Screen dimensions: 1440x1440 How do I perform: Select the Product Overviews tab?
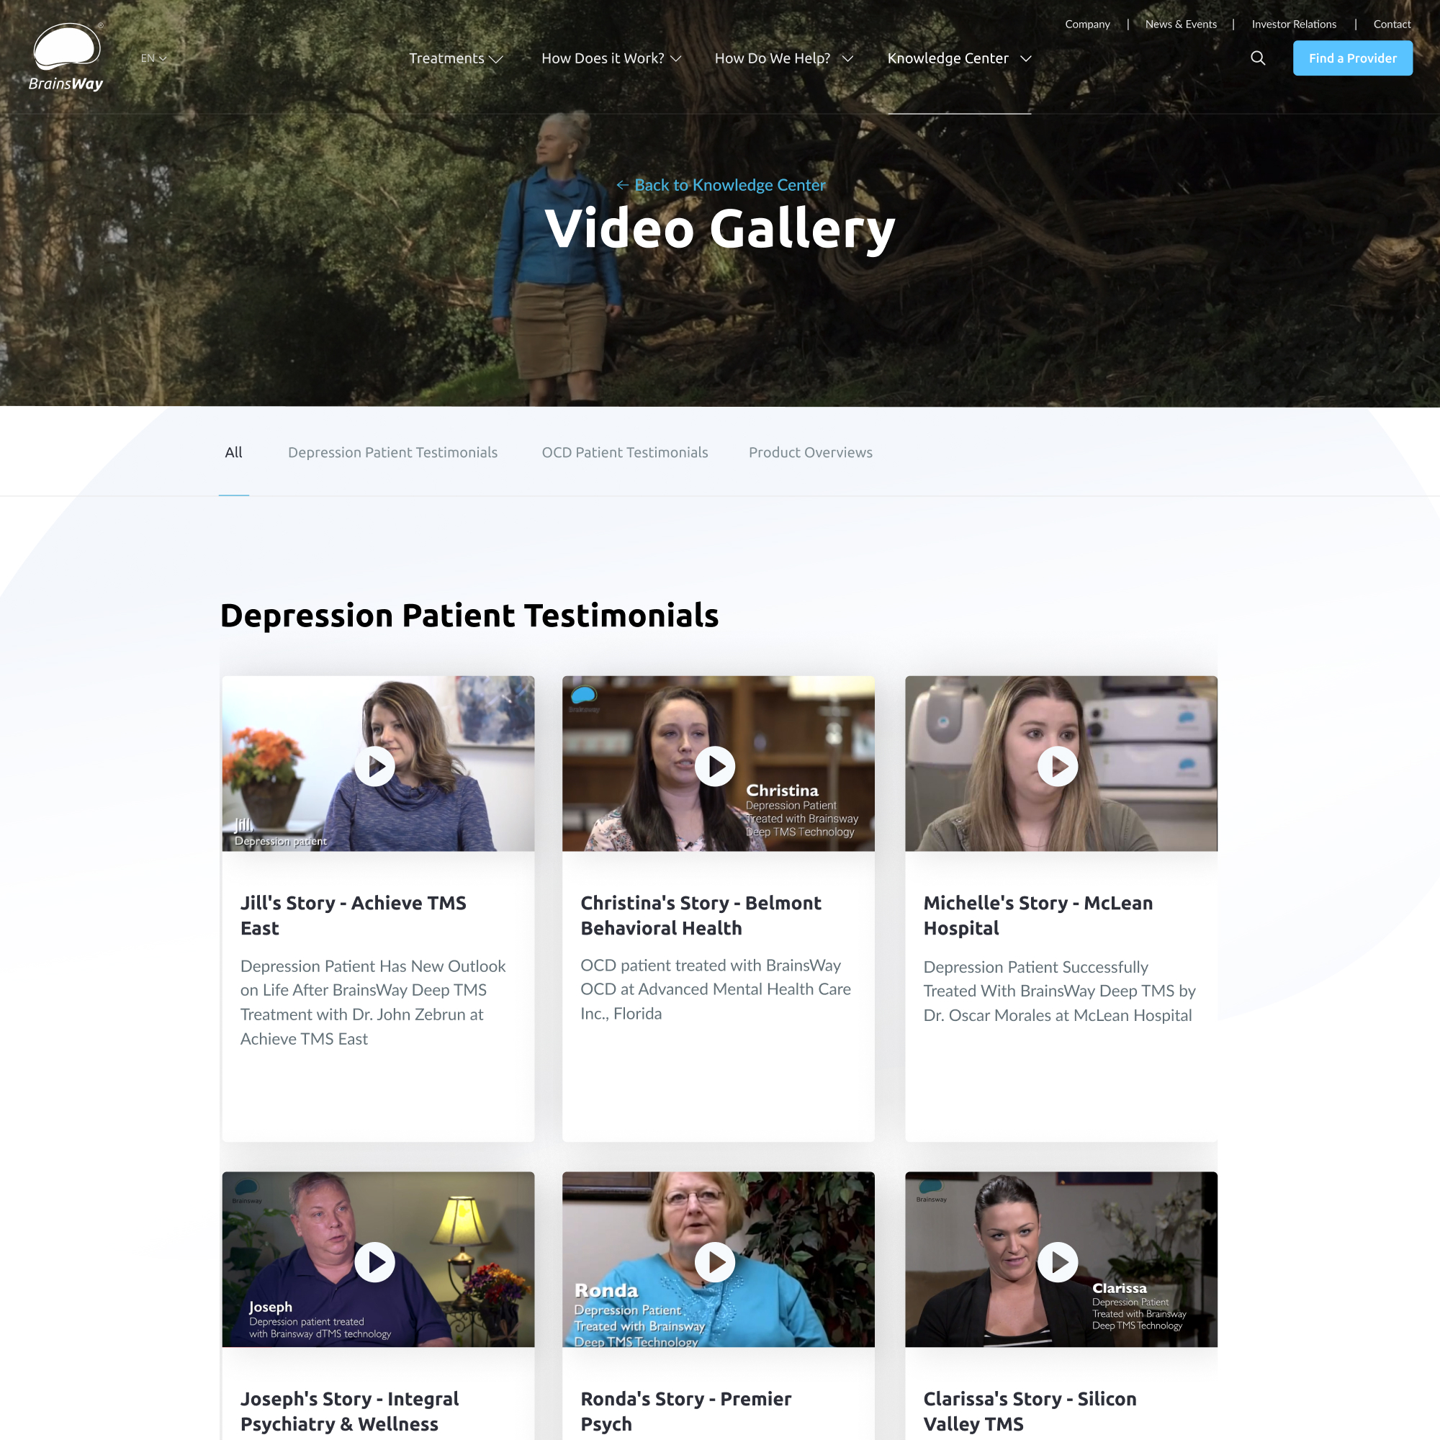[x=810, y=452]
